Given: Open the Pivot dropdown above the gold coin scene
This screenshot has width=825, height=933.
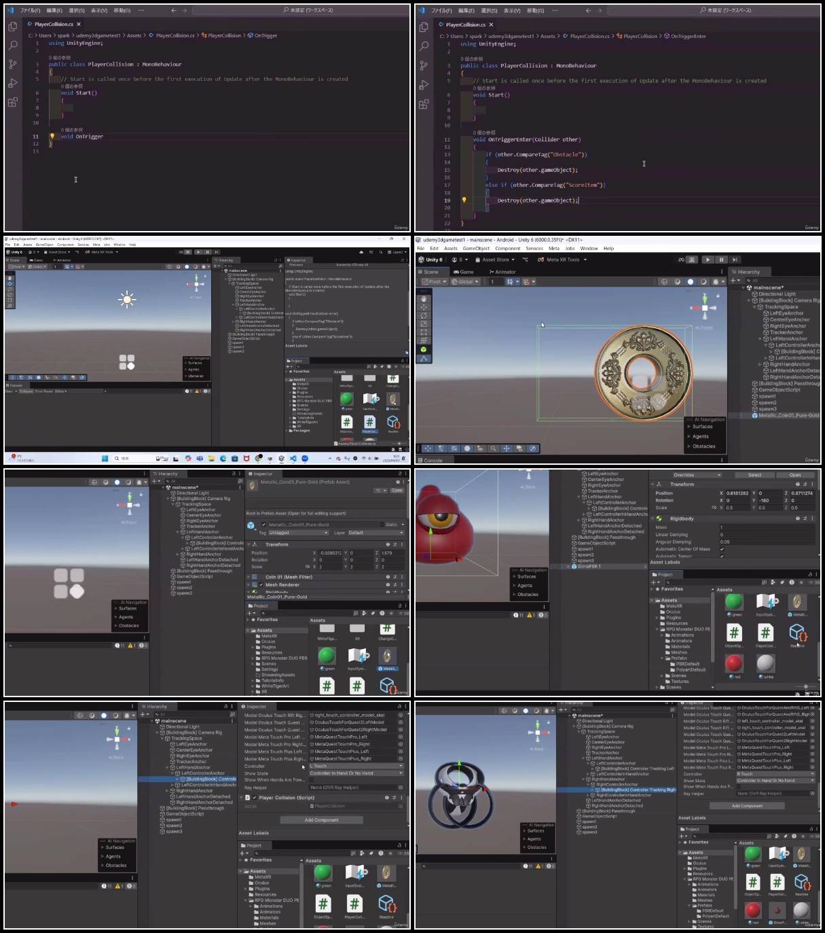Looking at the screenshot, I should coord(434,281).
